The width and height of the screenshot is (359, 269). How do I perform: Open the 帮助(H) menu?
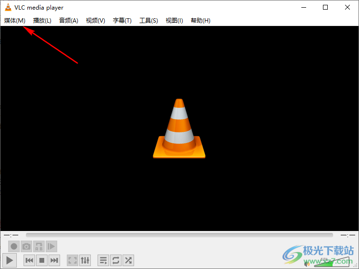click(x=200, y=21)
